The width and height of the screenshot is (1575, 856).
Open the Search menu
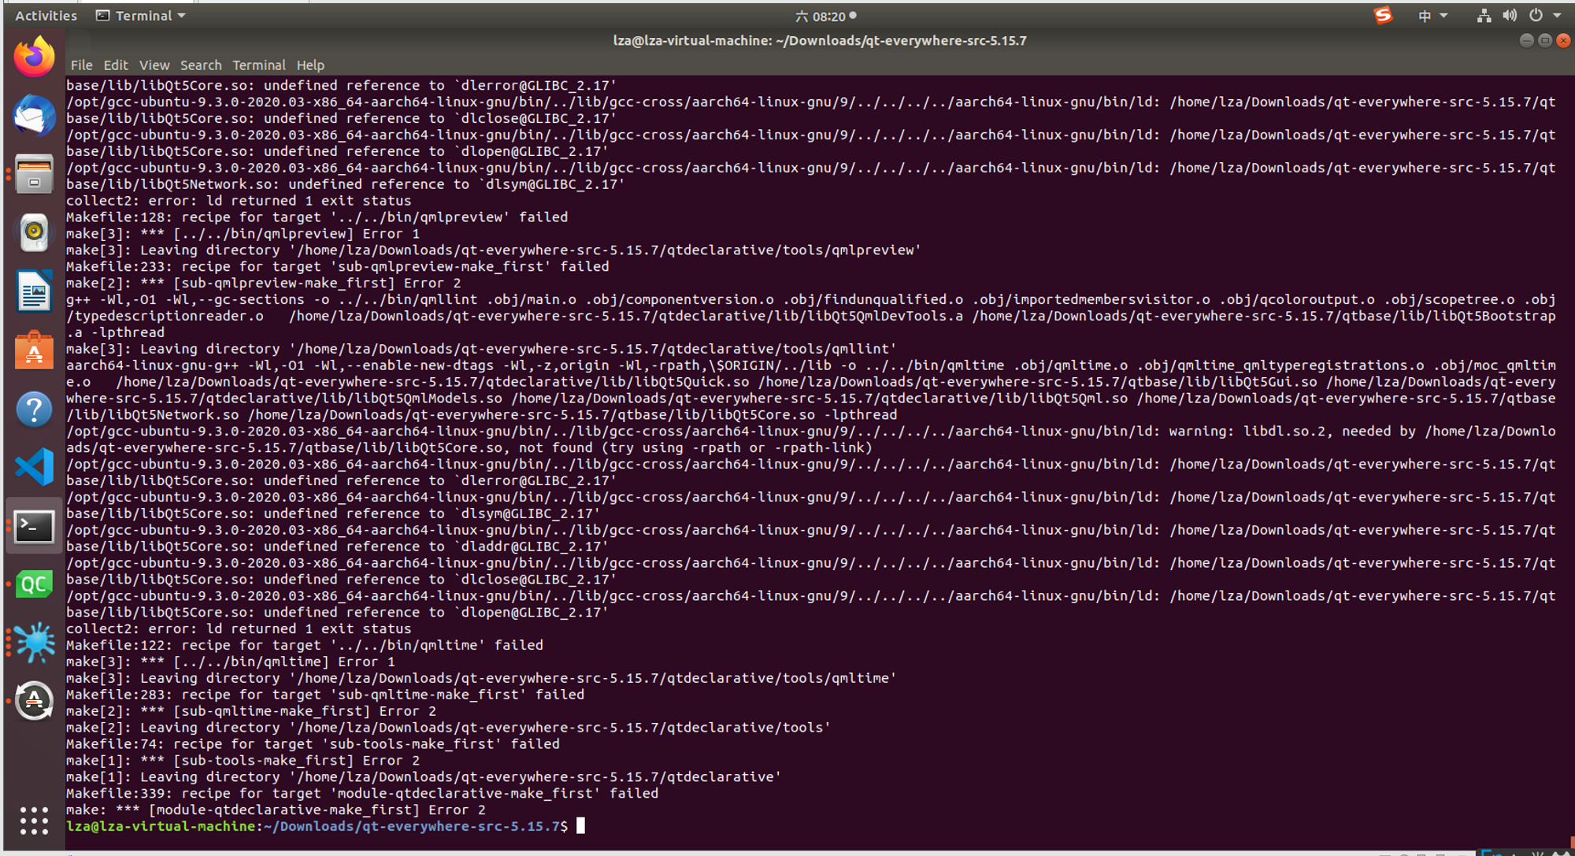[201, 65]
